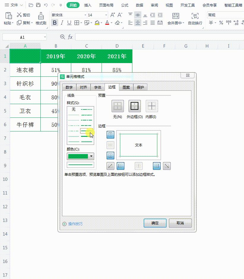Click the italic I icon
The width and height of the screenshot is (244, 279).
62,23
